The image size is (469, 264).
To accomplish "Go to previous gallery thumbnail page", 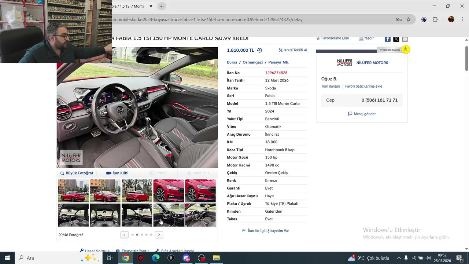I will (x=125, y=235).
